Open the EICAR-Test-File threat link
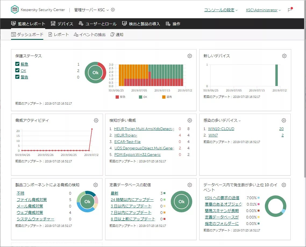 point(127,142)
